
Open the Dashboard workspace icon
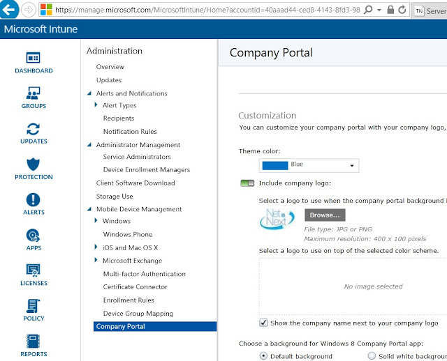(x=33, y=59)
